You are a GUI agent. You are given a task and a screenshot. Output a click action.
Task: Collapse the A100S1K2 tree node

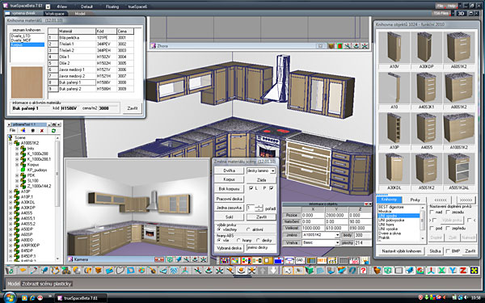tap(11, 143)
